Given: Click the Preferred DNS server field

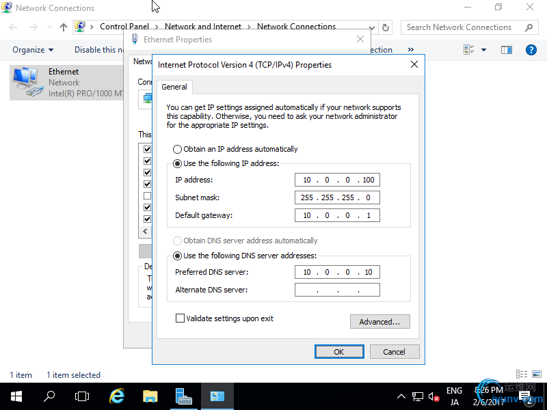Looking at the screenshot, I should pos(337,272).
